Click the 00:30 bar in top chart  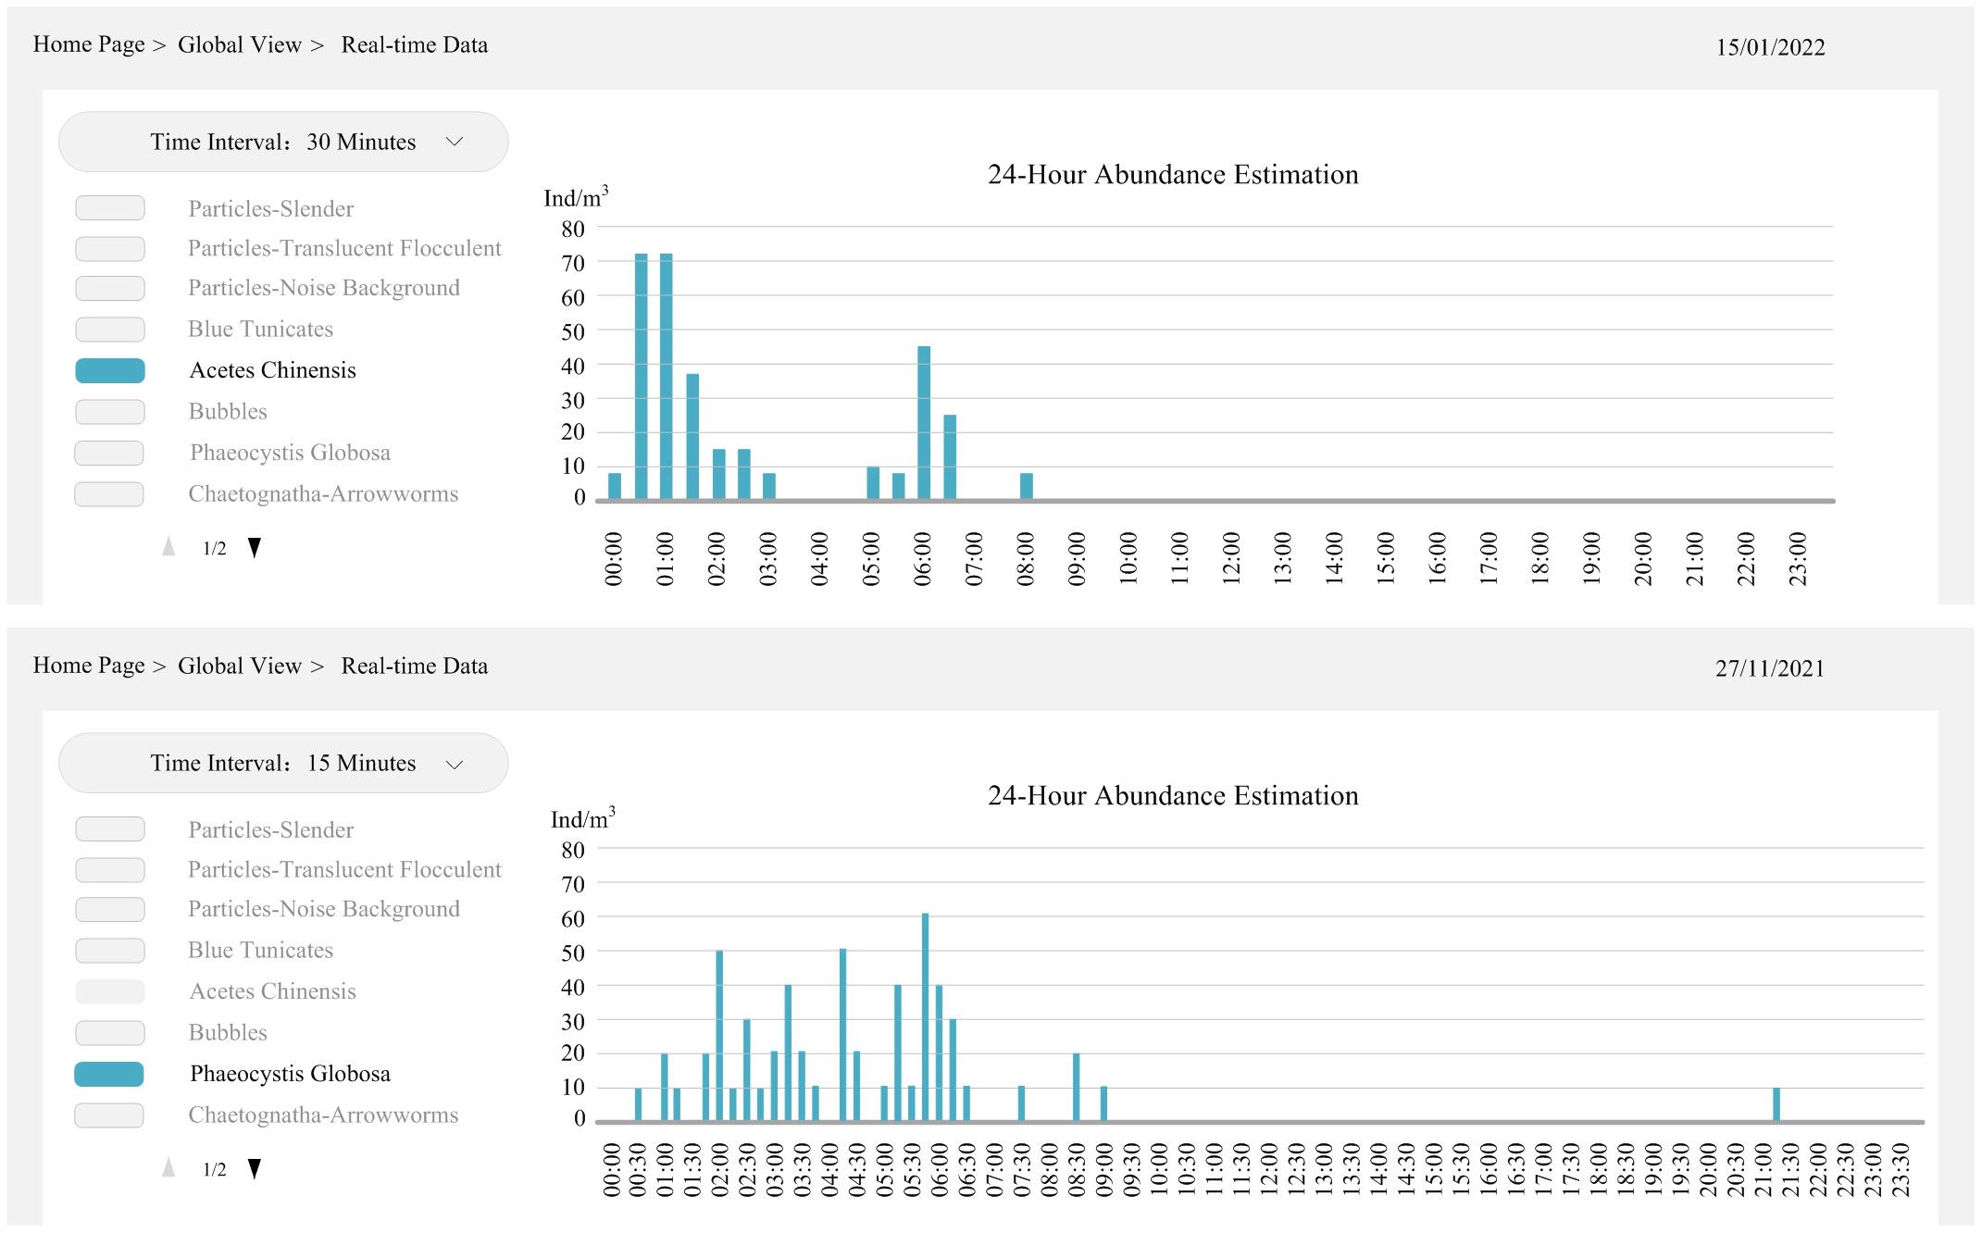pos(641,377)
